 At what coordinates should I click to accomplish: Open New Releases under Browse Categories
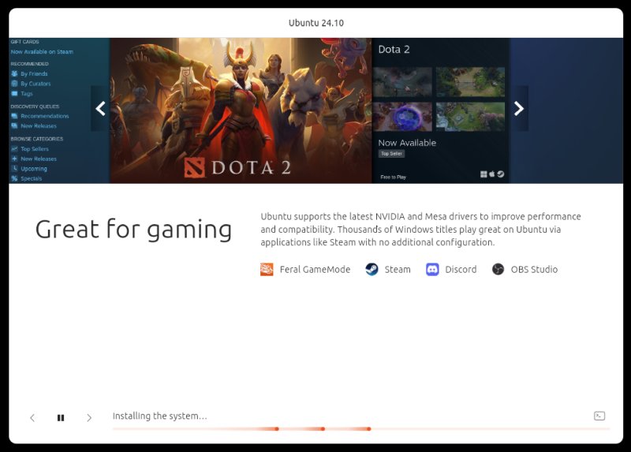[x=39, y=159]
